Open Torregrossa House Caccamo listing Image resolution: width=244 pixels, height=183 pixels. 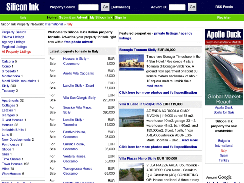click(x=78, y=171)
